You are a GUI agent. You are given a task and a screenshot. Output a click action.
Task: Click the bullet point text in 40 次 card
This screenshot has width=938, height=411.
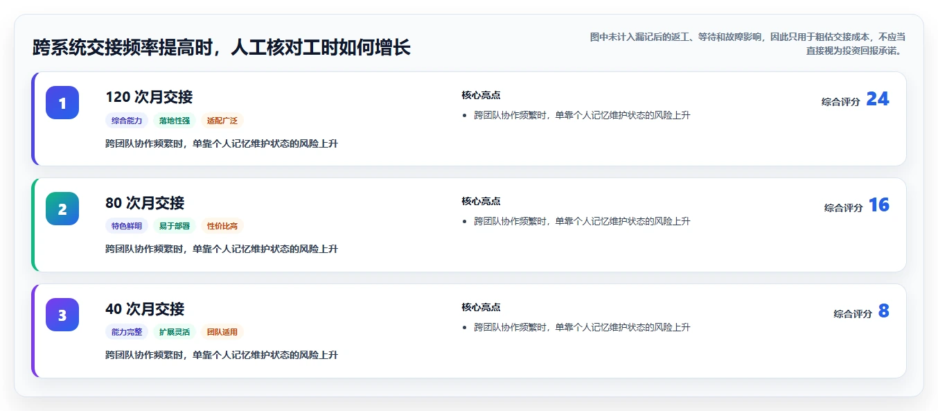(582, 327)
